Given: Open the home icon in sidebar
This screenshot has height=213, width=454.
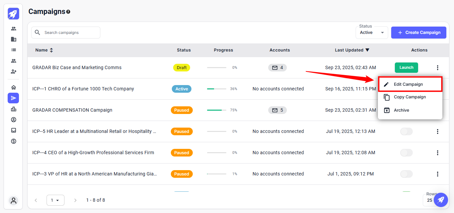Looking at the screenshot, I should [14, 87].
